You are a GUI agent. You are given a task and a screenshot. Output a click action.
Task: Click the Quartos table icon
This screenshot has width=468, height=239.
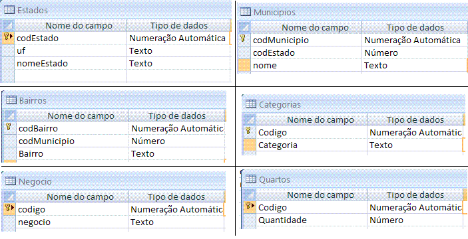tap(251, 179)
